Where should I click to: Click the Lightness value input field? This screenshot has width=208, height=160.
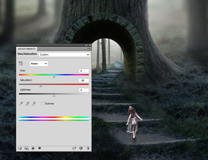[x=84, y=90]
